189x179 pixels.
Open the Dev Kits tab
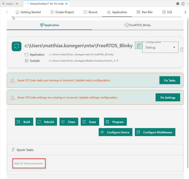click(x=145, y=12)
